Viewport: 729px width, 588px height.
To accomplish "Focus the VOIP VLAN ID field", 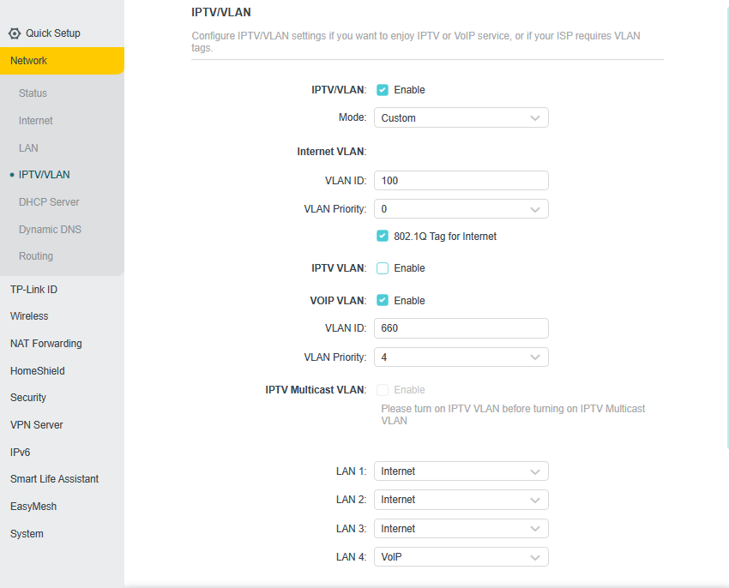I will click(x=461, y=328).
